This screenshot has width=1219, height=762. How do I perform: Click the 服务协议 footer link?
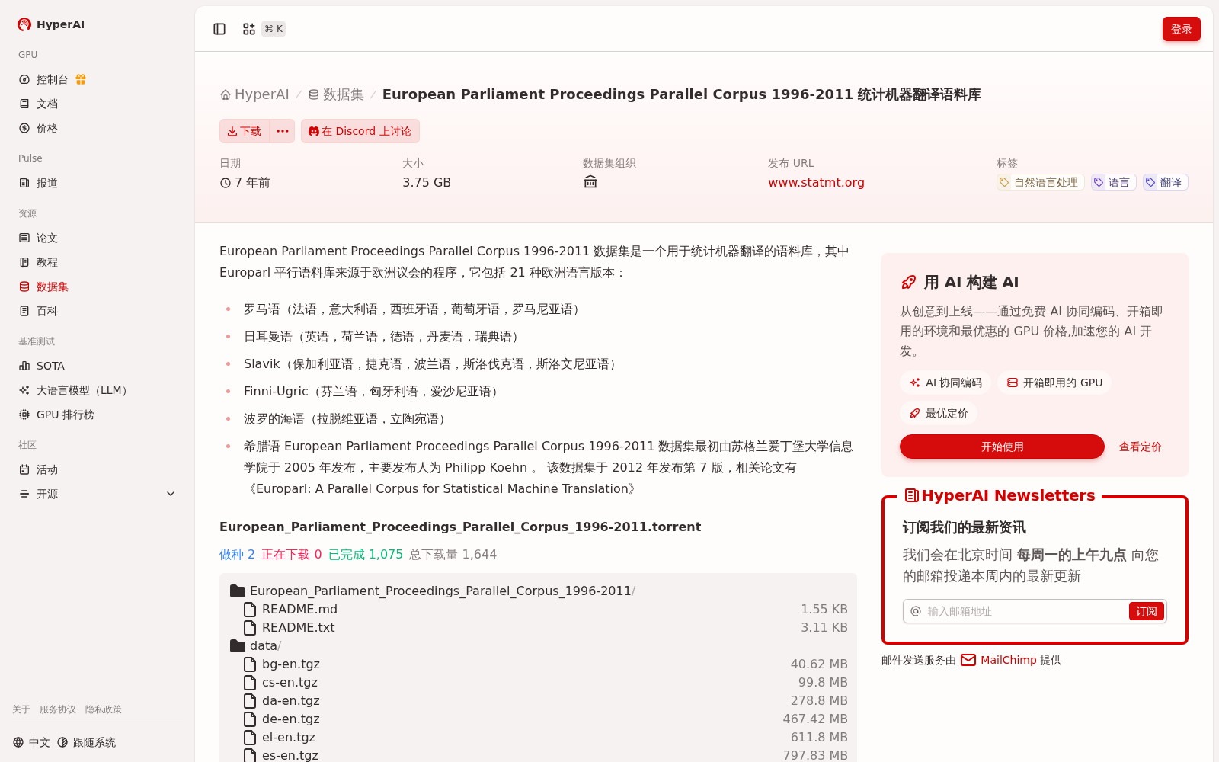coord(58,709)
